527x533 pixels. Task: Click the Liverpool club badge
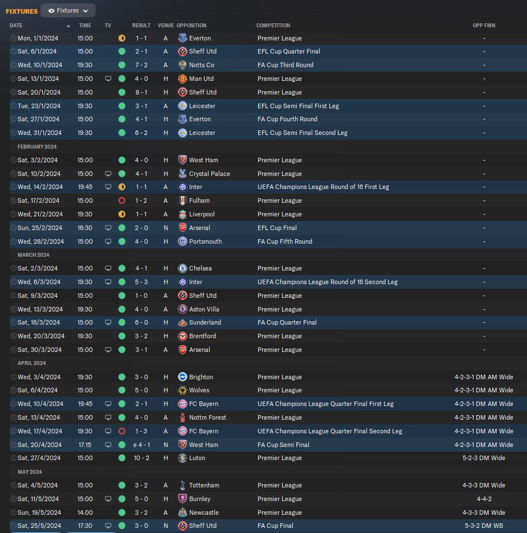[x=182, y=214]
